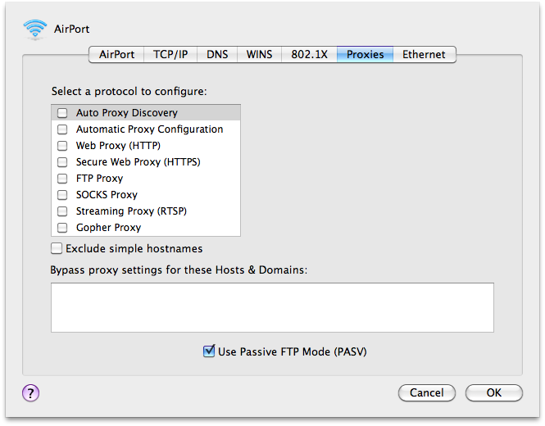
Task: Click the bypass proxy hosts text field
Action: click(272, 307)
